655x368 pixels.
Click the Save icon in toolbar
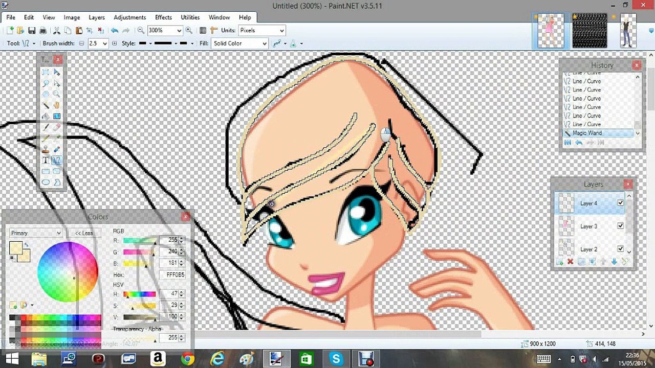coord(32,31)
